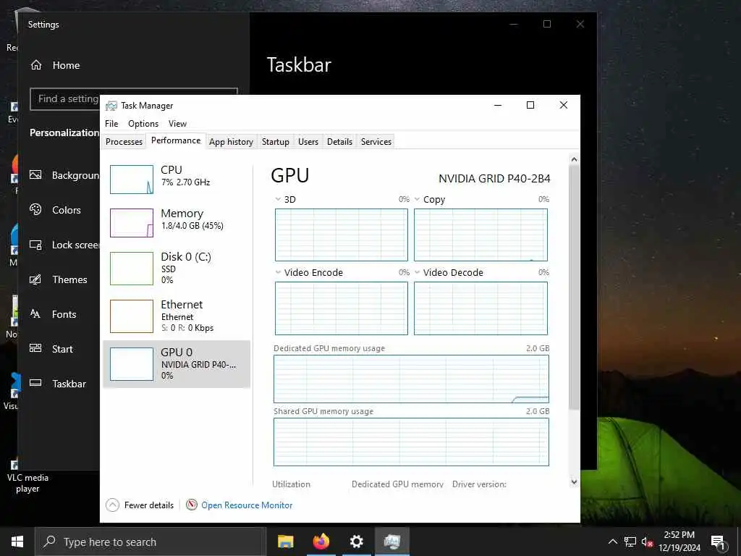Click the Fonts icon in Settings sidebar

pyautogui.click(x=35, y=313)
